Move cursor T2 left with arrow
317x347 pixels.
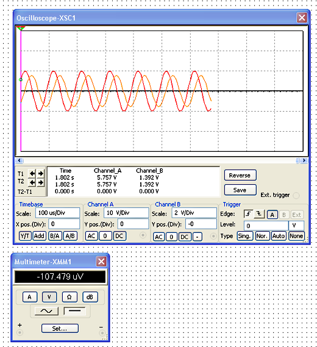pyautogui.click(x=32, y=182)
